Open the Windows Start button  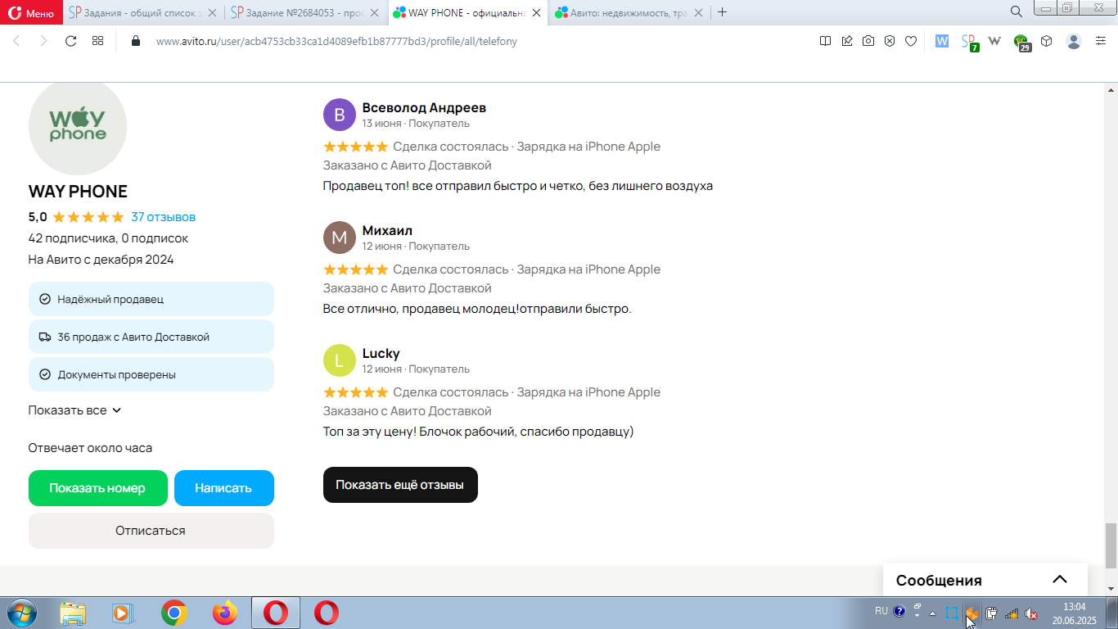pos(21,613)
